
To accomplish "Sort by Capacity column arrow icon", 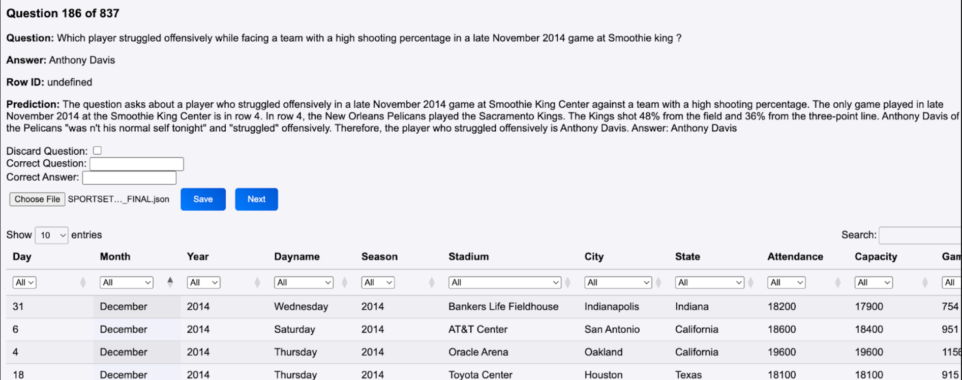I will point(925,282).
